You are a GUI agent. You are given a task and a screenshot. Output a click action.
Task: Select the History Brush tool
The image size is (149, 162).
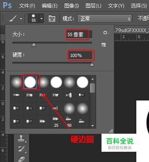pyautogui.click(x=22, y=149)
